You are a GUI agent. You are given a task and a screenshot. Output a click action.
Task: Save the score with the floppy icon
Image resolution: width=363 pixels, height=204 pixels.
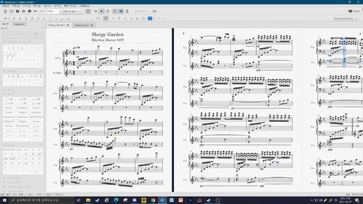click(18, 11)
